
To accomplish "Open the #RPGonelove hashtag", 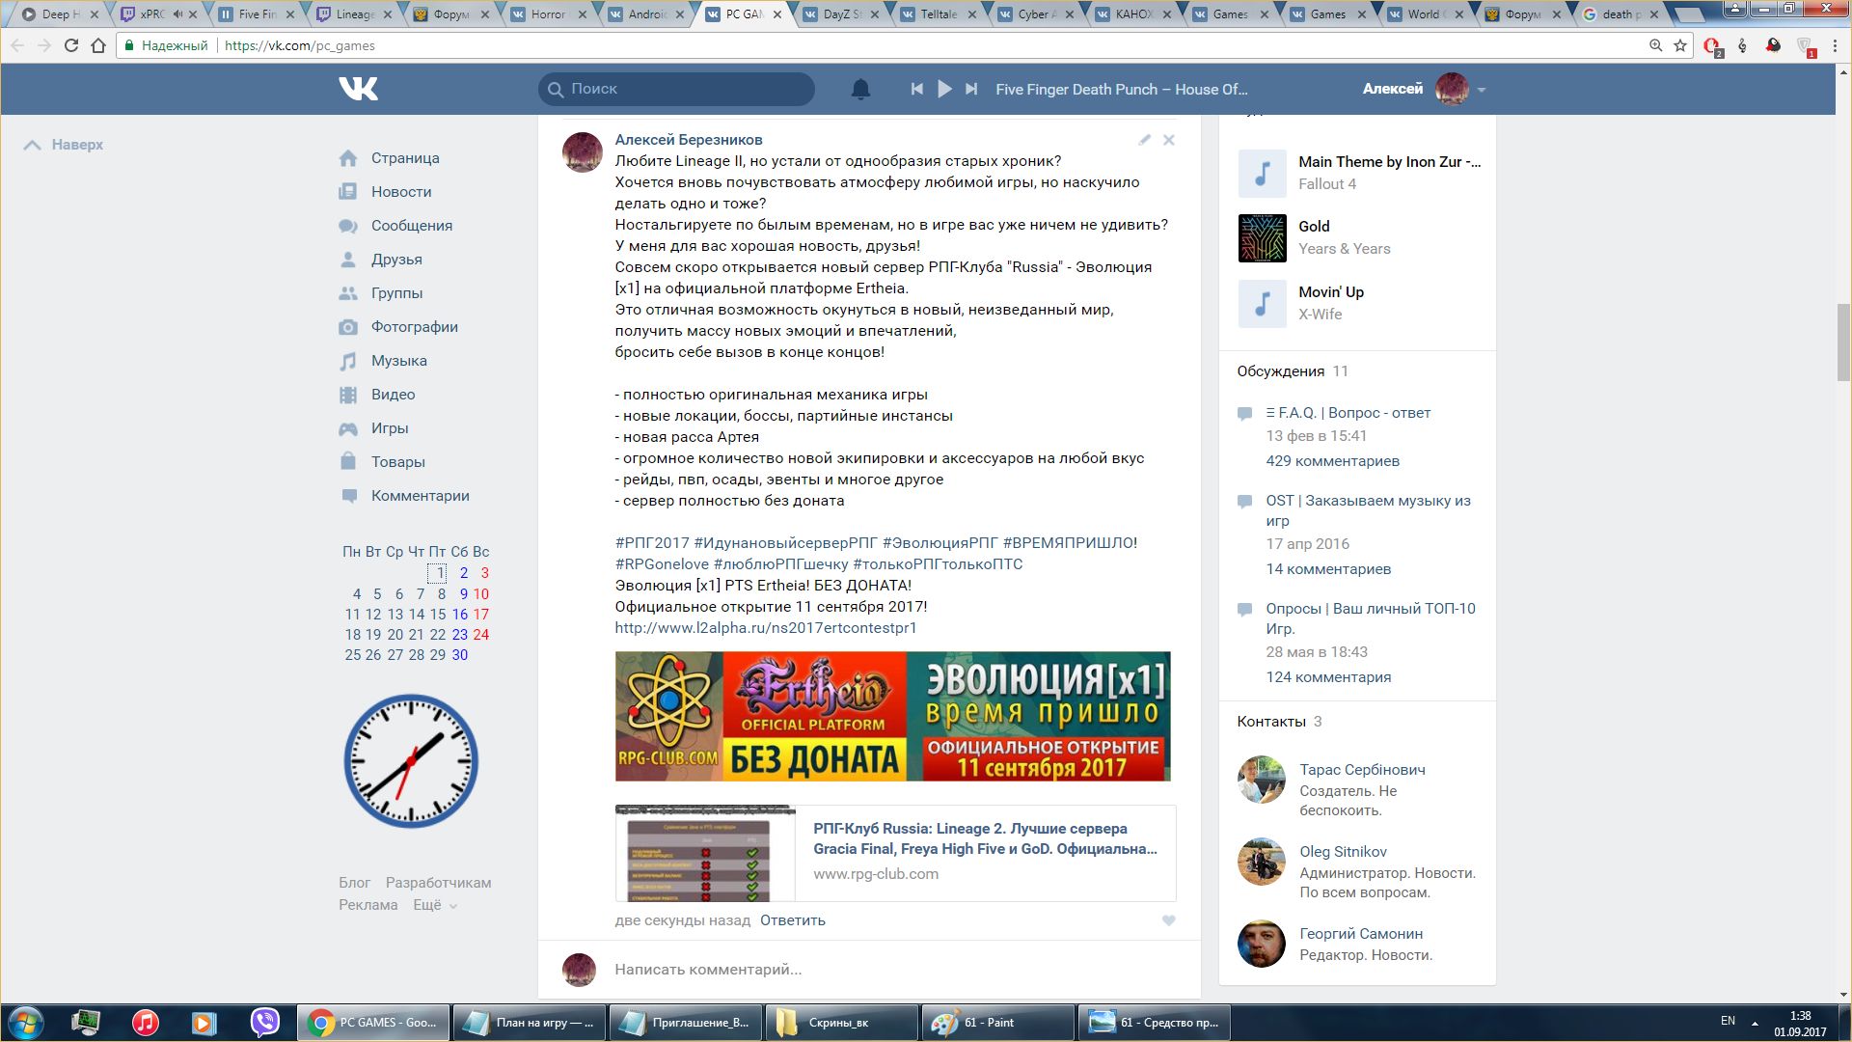I will (x=662, y=564).
